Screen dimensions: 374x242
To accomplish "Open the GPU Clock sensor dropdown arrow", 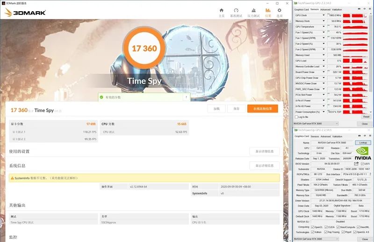I will 324,15.
